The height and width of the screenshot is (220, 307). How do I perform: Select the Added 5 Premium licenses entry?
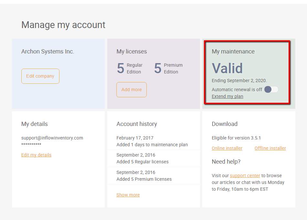tap(154, 176)
